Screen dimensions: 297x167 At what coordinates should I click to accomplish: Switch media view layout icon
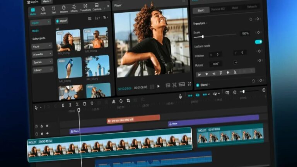[90, 19]
